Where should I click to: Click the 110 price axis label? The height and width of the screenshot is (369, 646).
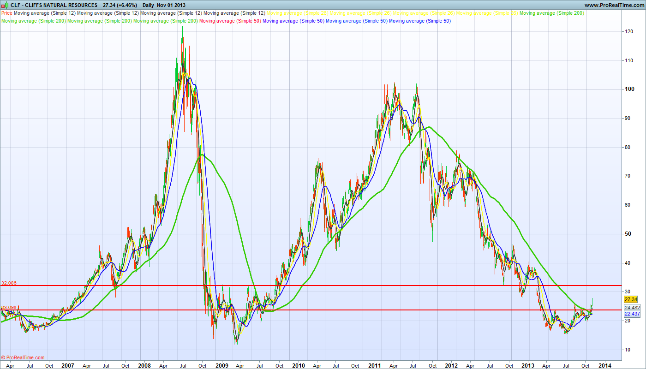tap(629, 60)
